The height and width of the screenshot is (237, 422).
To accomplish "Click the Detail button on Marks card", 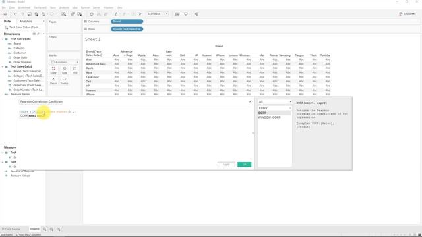I will 53,81.
